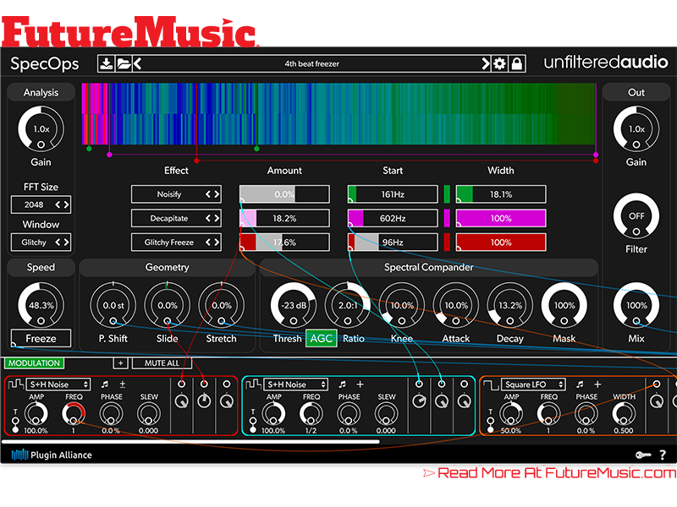Click the Decay knob at 13.2%
Viewport: 677px width, 507px height.
coord(510,305)
